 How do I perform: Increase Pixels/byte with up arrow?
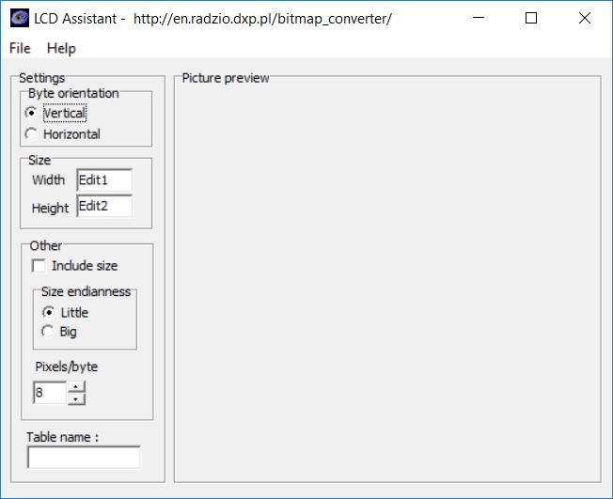coord(76,386)
